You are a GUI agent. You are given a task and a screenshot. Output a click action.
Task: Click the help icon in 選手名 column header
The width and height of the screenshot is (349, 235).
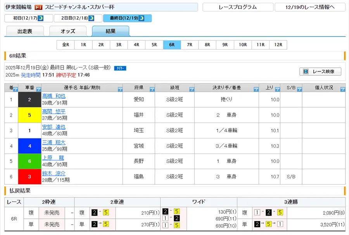(x=119, y=89)
